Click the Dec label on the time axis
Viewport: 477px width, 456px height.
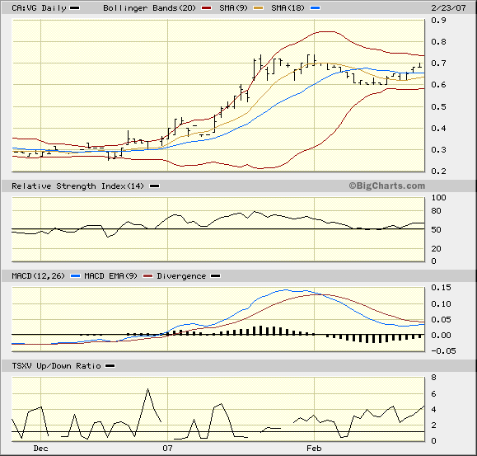coord(40,449)
